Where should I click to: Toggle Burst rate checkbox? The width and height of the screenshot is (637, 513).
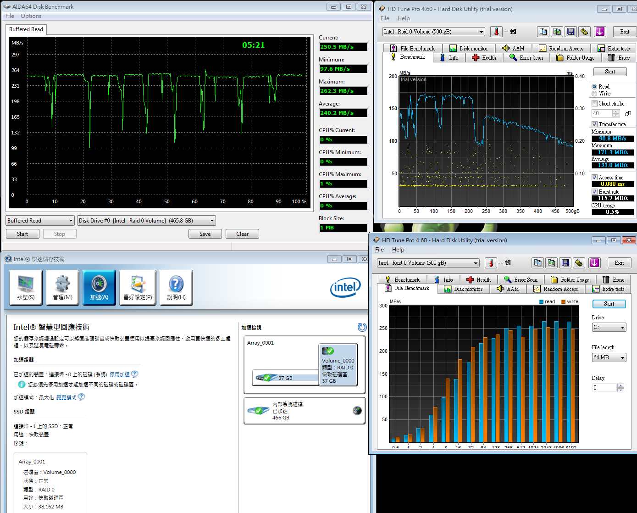click(595, 192)
